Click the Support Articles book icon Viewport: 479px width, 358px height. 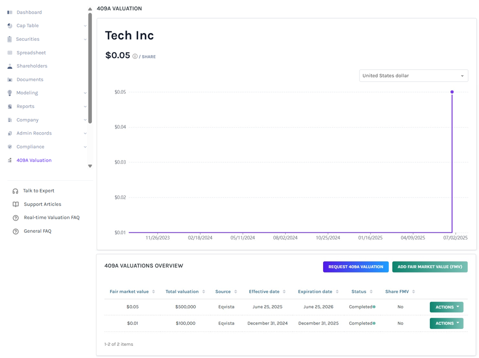pos(16,204)
